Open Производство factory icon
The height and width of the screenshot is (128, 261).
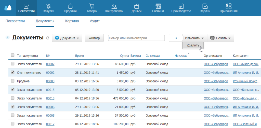(181, 6)
